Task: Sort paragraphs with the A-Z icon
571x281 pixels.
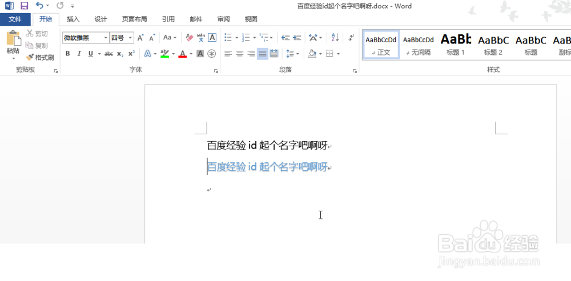Action: (x=335, y=38)
